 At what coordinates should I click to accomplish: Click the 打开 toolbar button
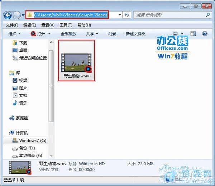[41, 34]
